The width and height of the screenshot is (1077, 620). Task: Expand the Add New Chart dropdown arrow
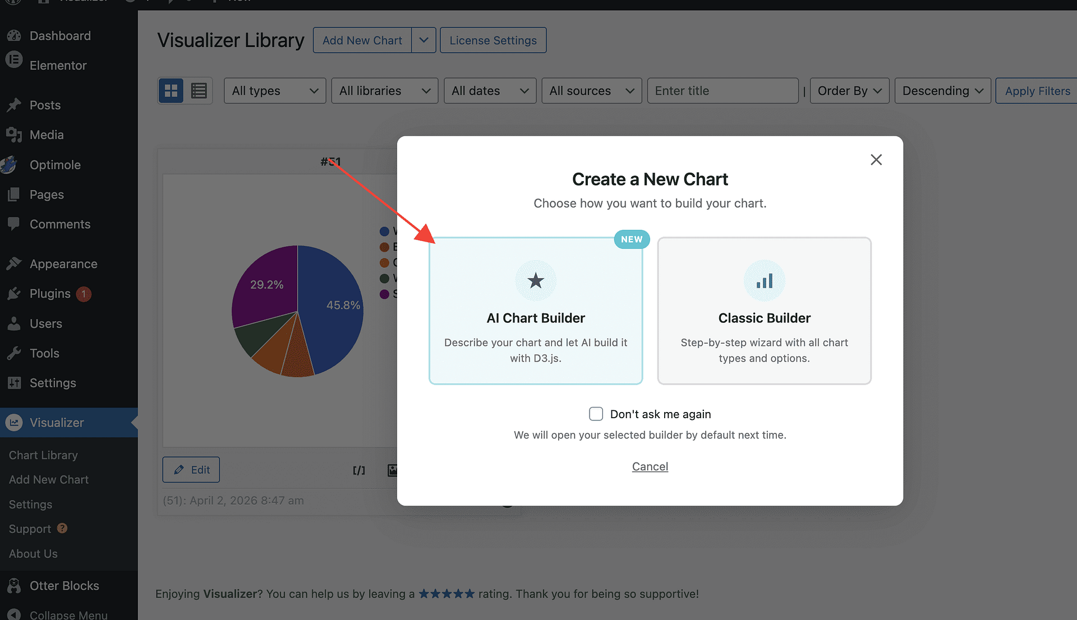point(424,40)
